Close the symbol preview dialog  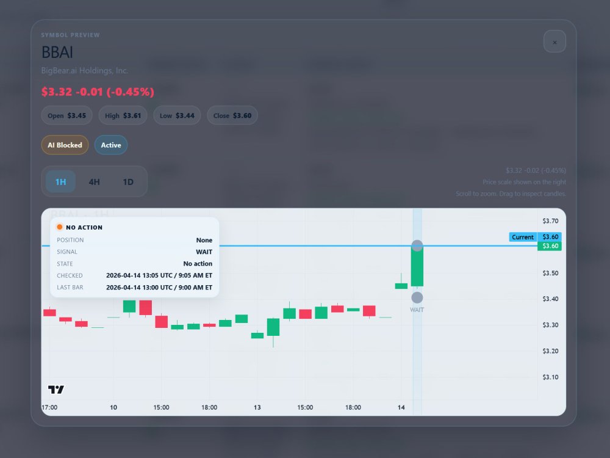click(554, 42)
